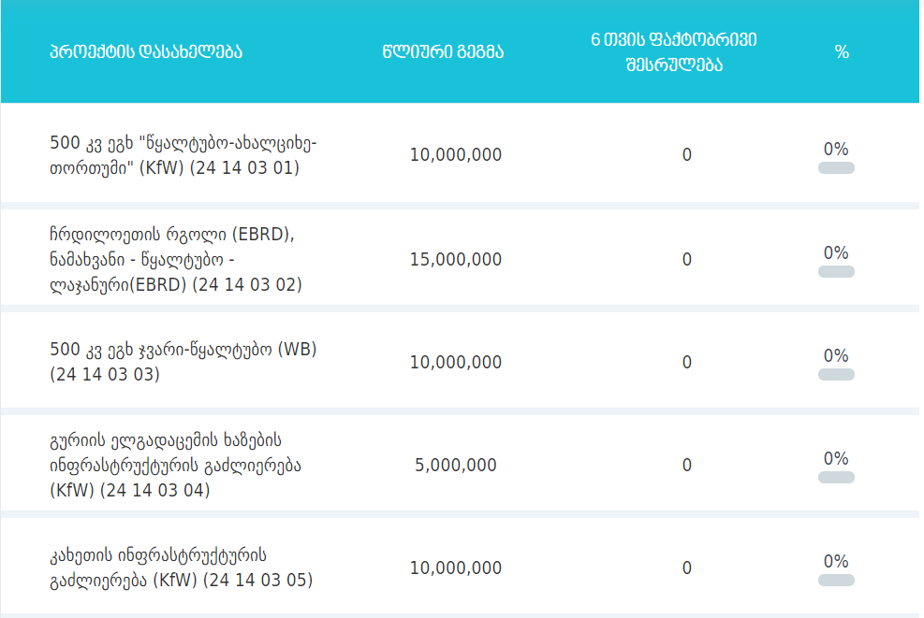The image size is (924, 618).
Task: Click the პროექტის დასახელება column header
Action: [x=146, y=51]
